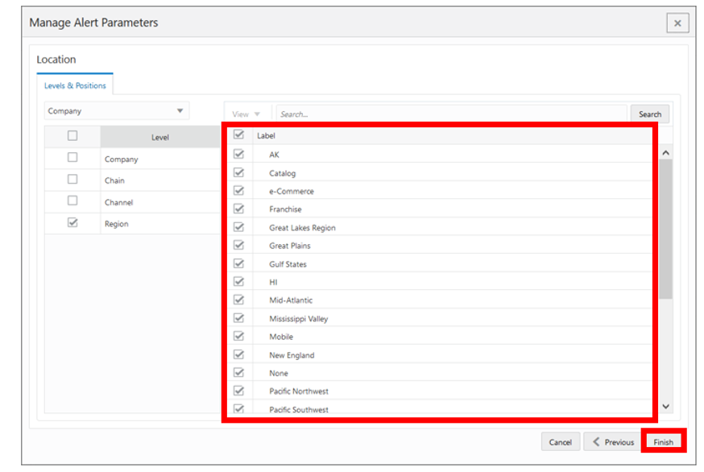Click the Previous chevron icon
The height and width of the screenshot is (472, 704).
(x=596, y=441)
